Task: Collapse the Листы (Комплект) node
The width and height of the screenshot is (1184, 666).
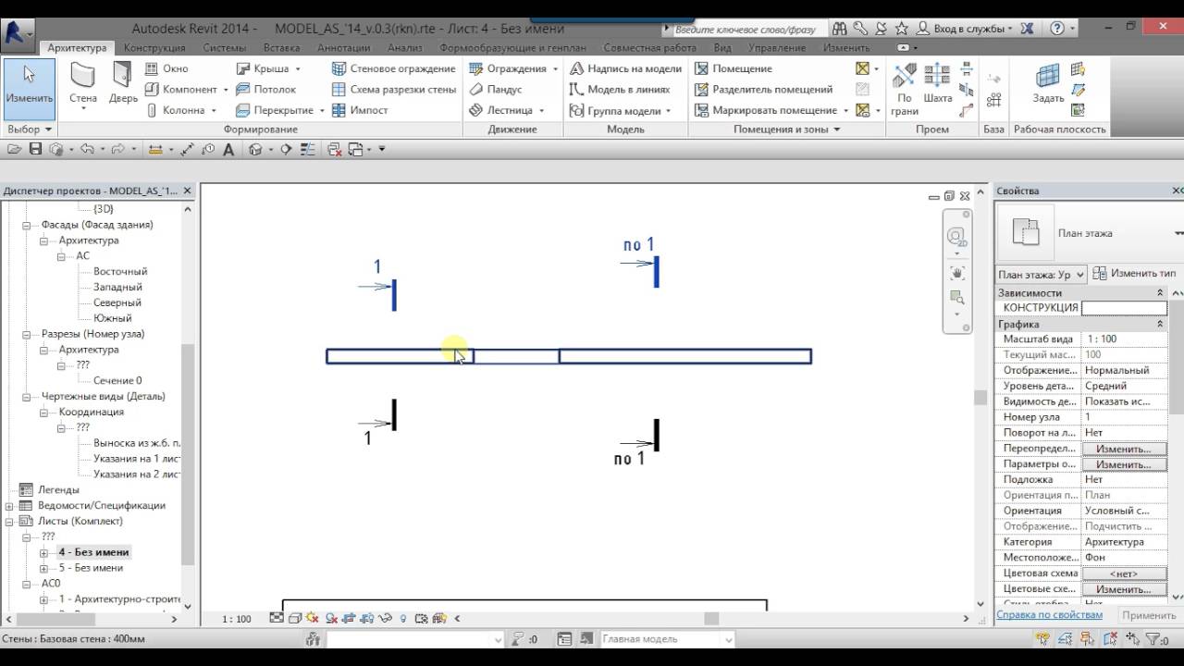Action: 10,522
